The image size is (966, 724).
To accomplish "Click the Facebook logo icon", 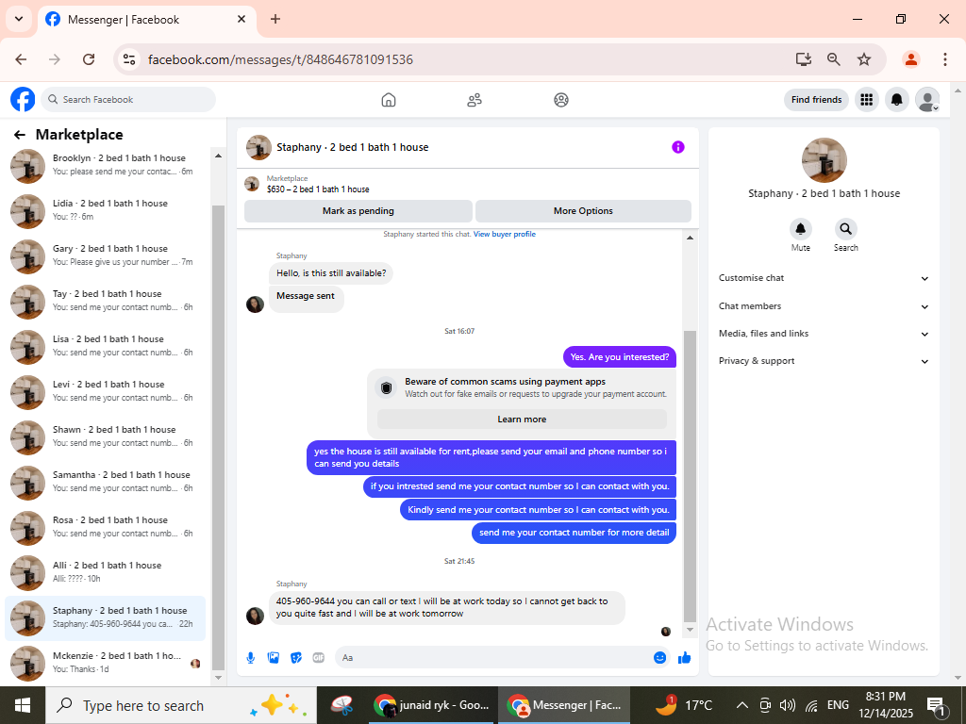I will pyautogui.click(x=23, y=99).
